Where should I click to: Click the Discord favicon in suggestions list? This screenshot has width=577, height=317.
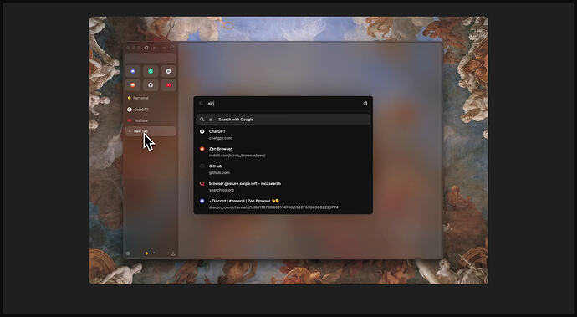pyautogui.click(x=202, y=201)
